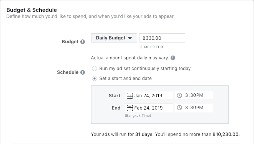Screen dimensions: 254x144
Task: Click the Budget & Schedule heading
Action: click(32, 10)
